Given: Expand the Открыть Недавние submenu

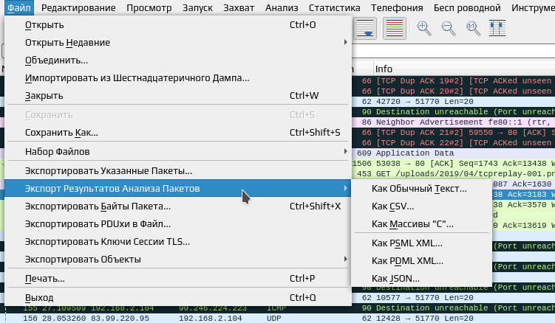Looking at the screenshot, I should tap(178, 43).
